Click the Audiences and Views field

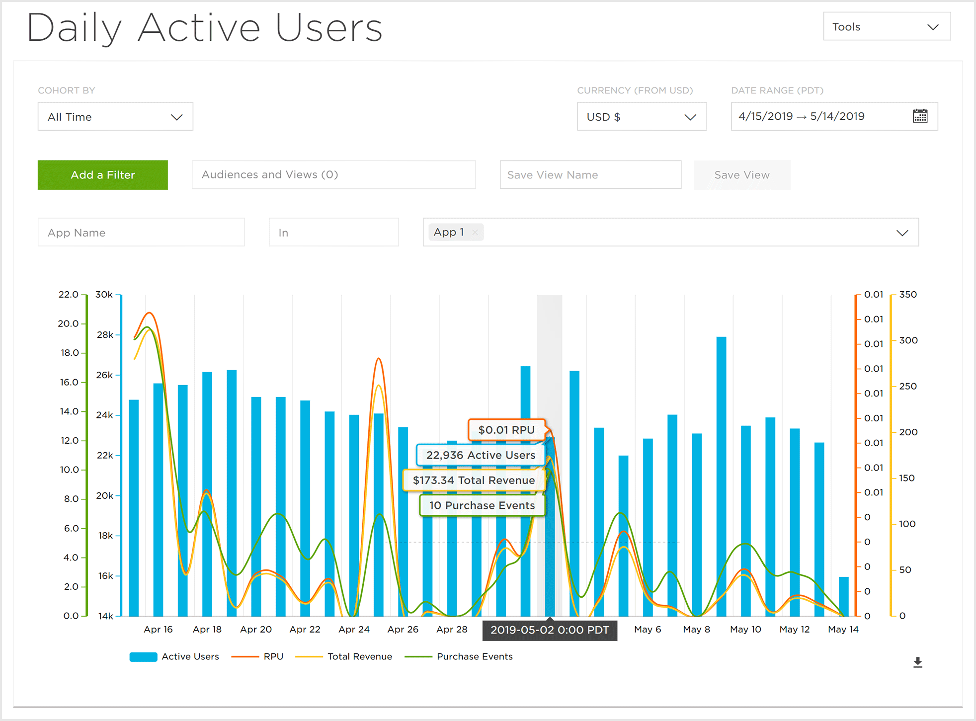(x=333, y=175)
